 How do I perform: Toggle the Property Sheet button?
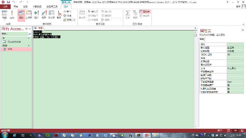[145, 12]
